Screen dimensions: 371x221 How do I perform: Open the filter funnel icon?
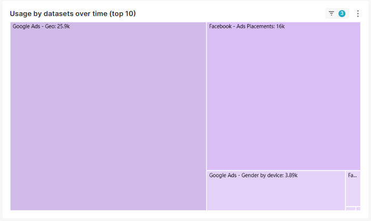tap(331, 13)
